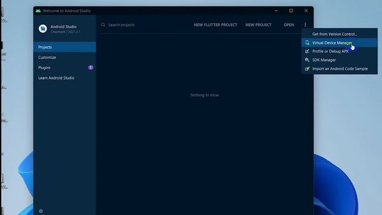
Task: Click the SDK Manager icon
Action: (307, 60)
